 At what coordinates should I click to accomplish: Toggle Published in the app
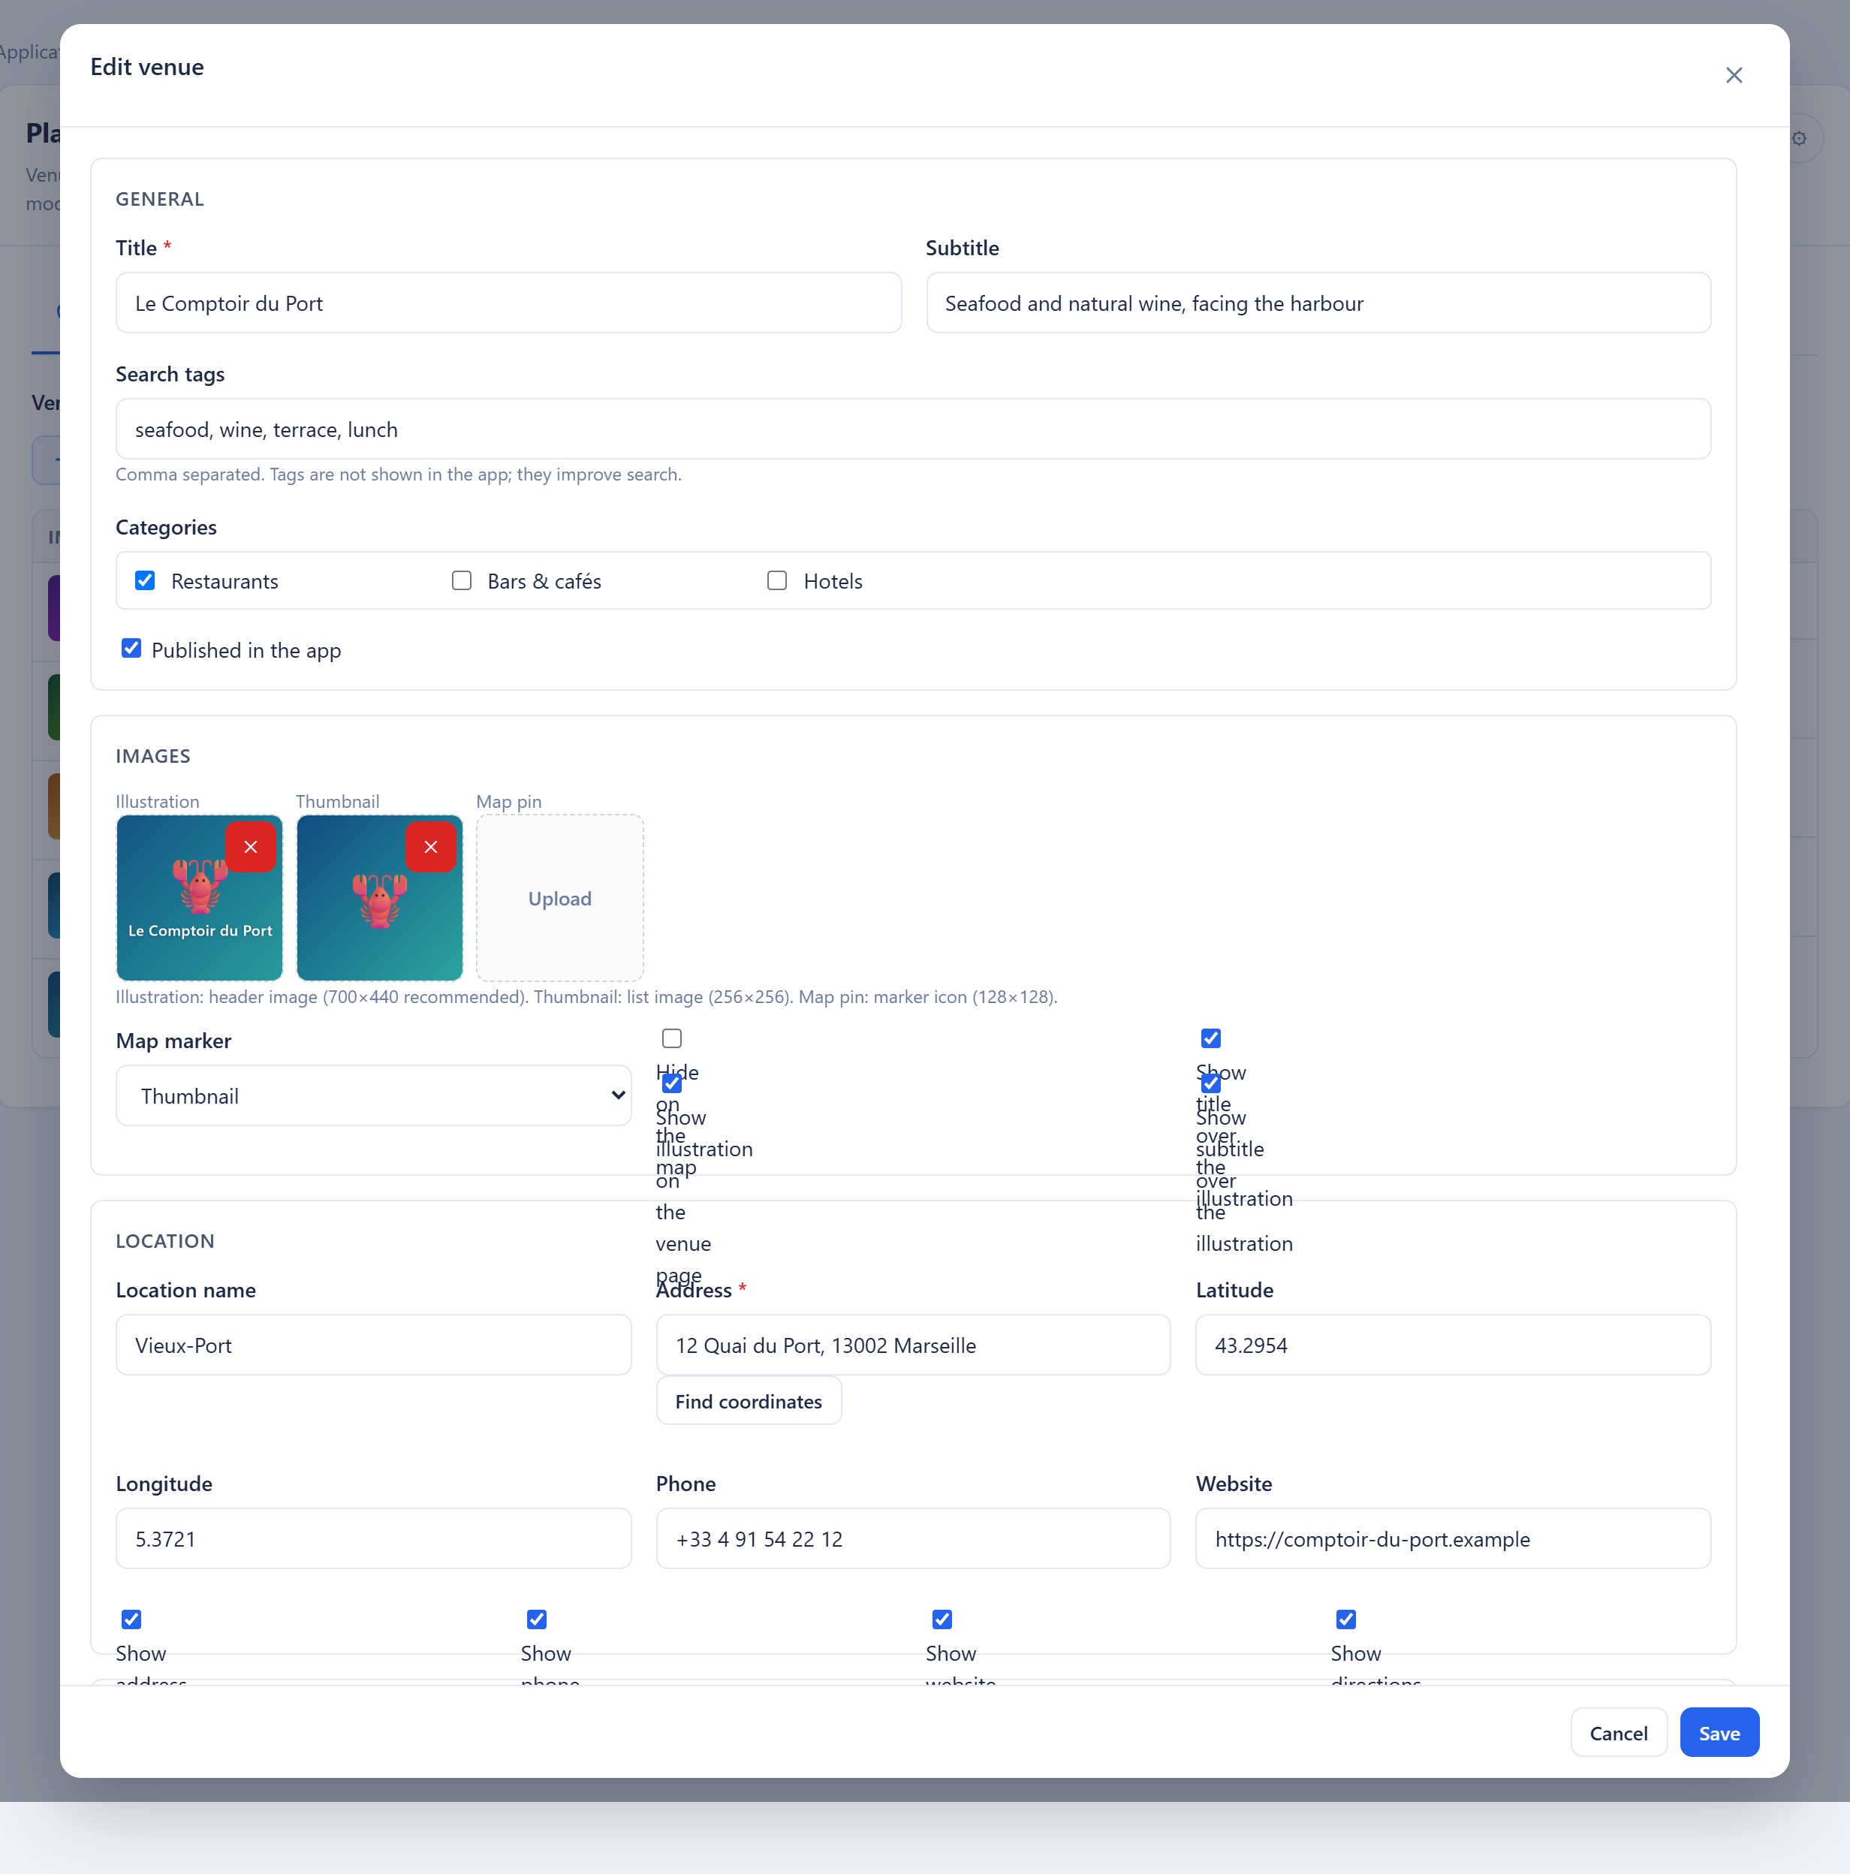tap(131, 648)
